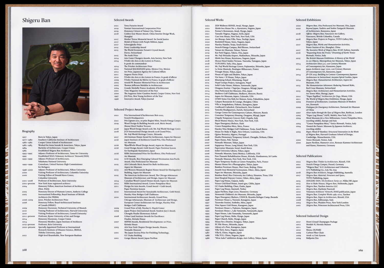Select the Biography section heading
384x268 pixels.
[x=28, y=131]
